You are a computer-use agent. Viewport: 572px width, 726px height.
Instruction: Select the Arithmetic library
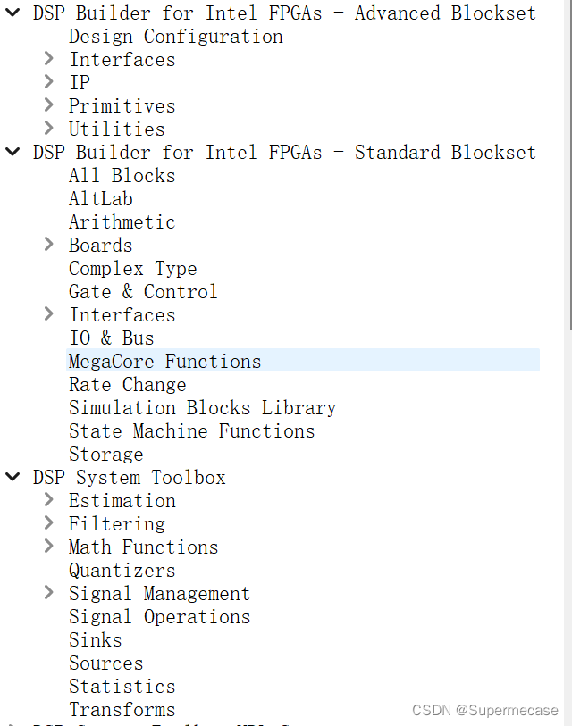pos(122,221)
